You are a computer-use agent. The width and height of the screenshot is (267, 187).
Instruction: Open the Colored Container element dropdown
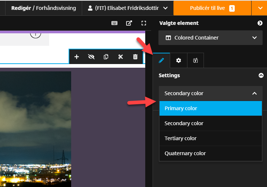[211, 38]
